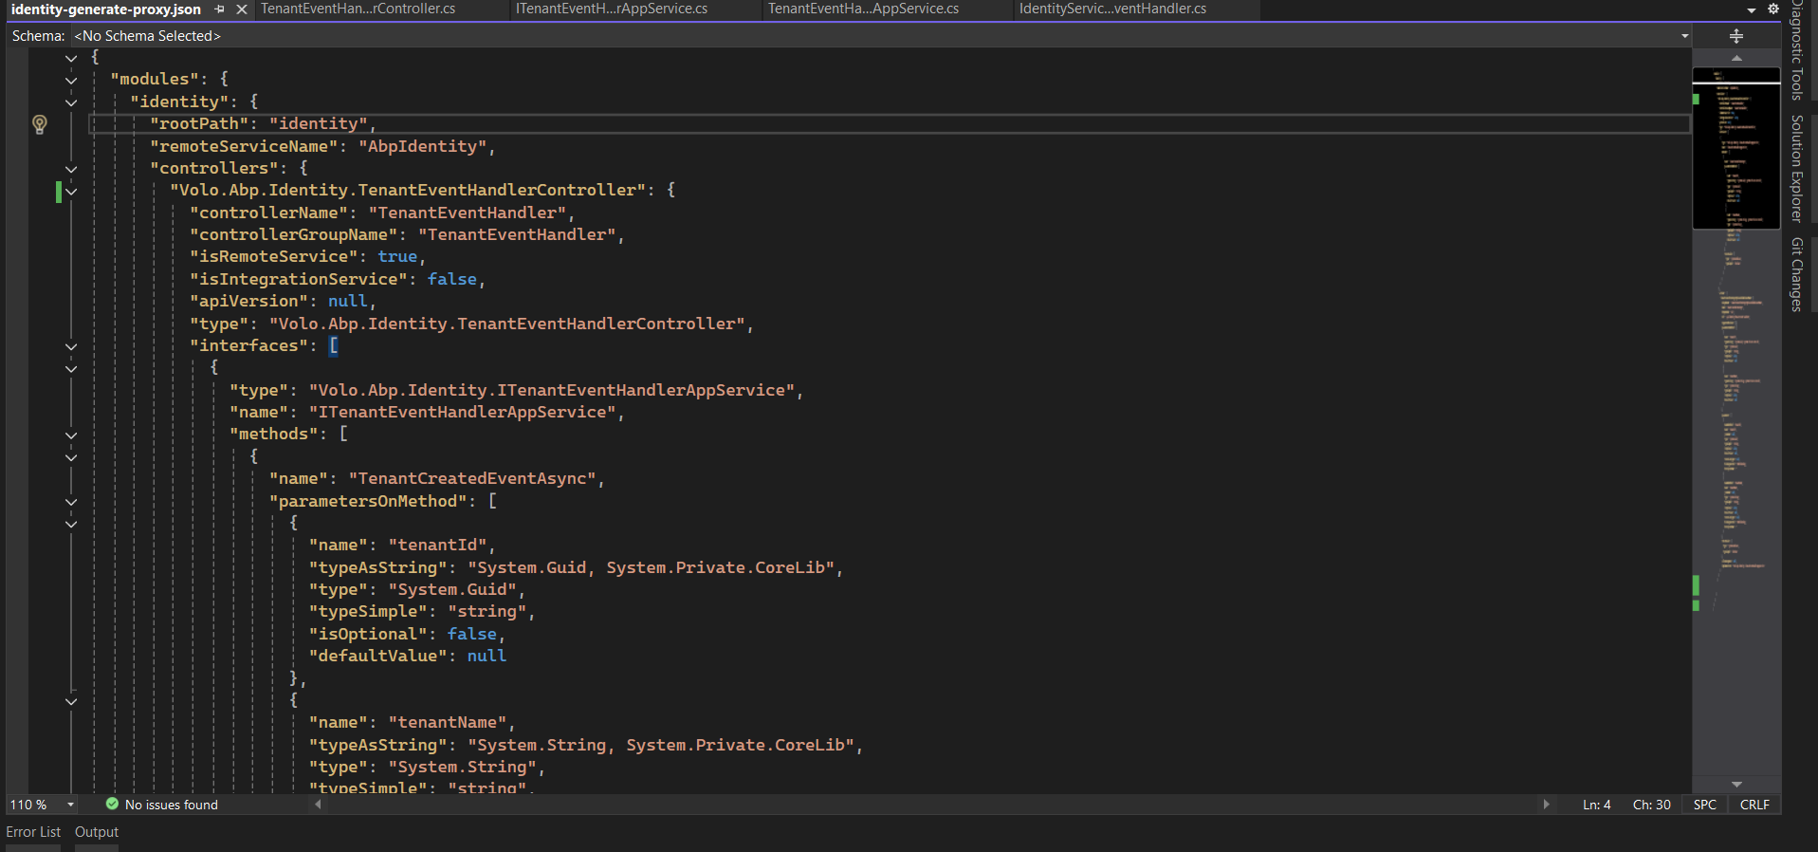Click the lightbulb quick actions icon
The height and width of the screenshot is (852, 1818).
(40, 124)
